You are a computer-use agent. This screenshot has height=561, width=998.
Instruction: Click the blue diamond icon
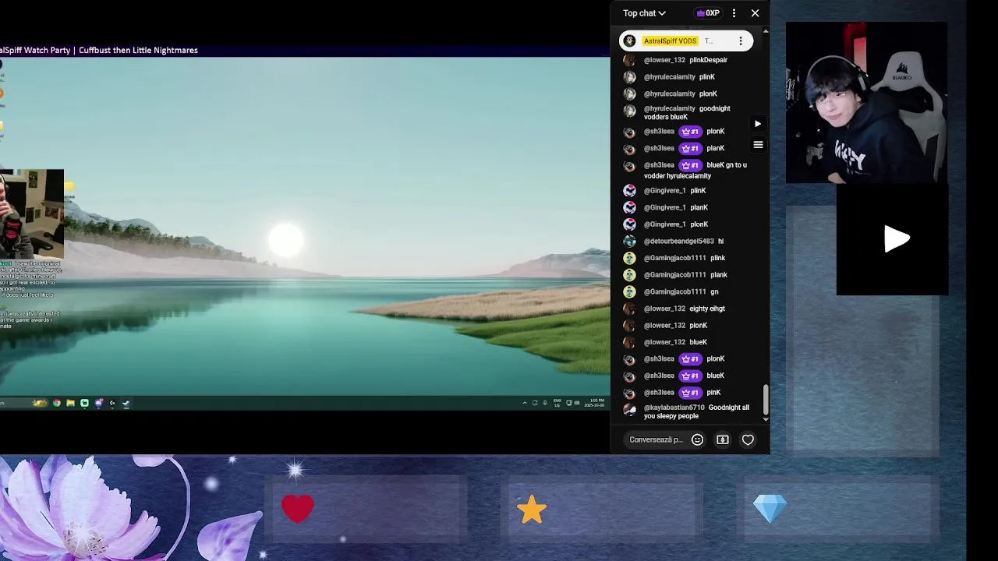pos(770,510)
